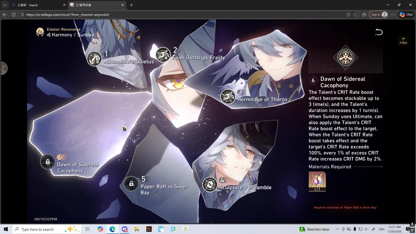The width and height of the screenshot is (416, 234).
Task: Close the '云崩铁 - Search' tab
Action: point(64,5)
